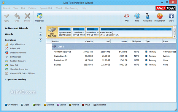Open the View menu

pos(15,8)
